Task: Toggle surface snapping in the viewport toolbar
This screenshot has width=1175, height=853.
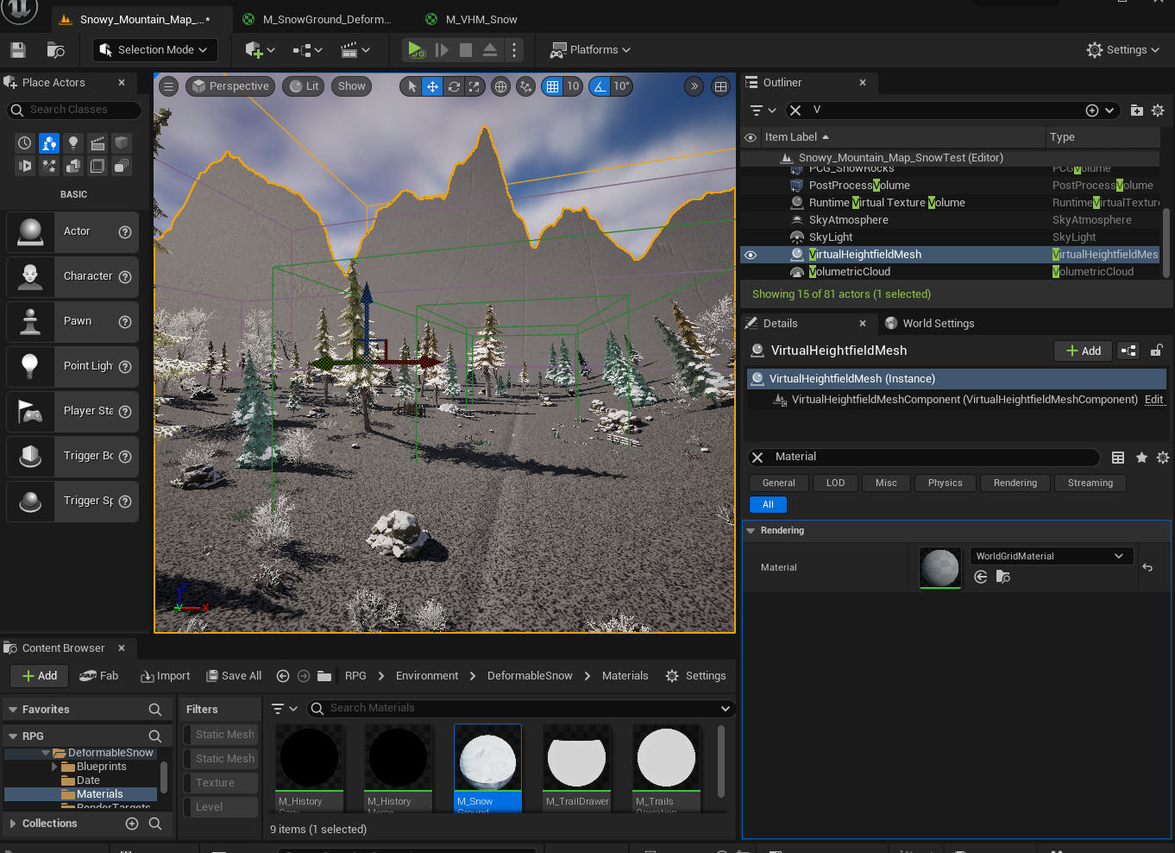Action: (525, 86)
